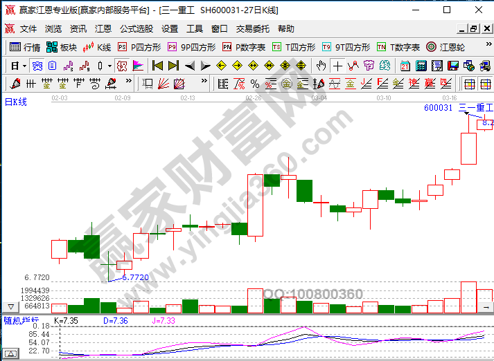
Task: Click the calendar icon in toolbar
Action: (405, 66)
